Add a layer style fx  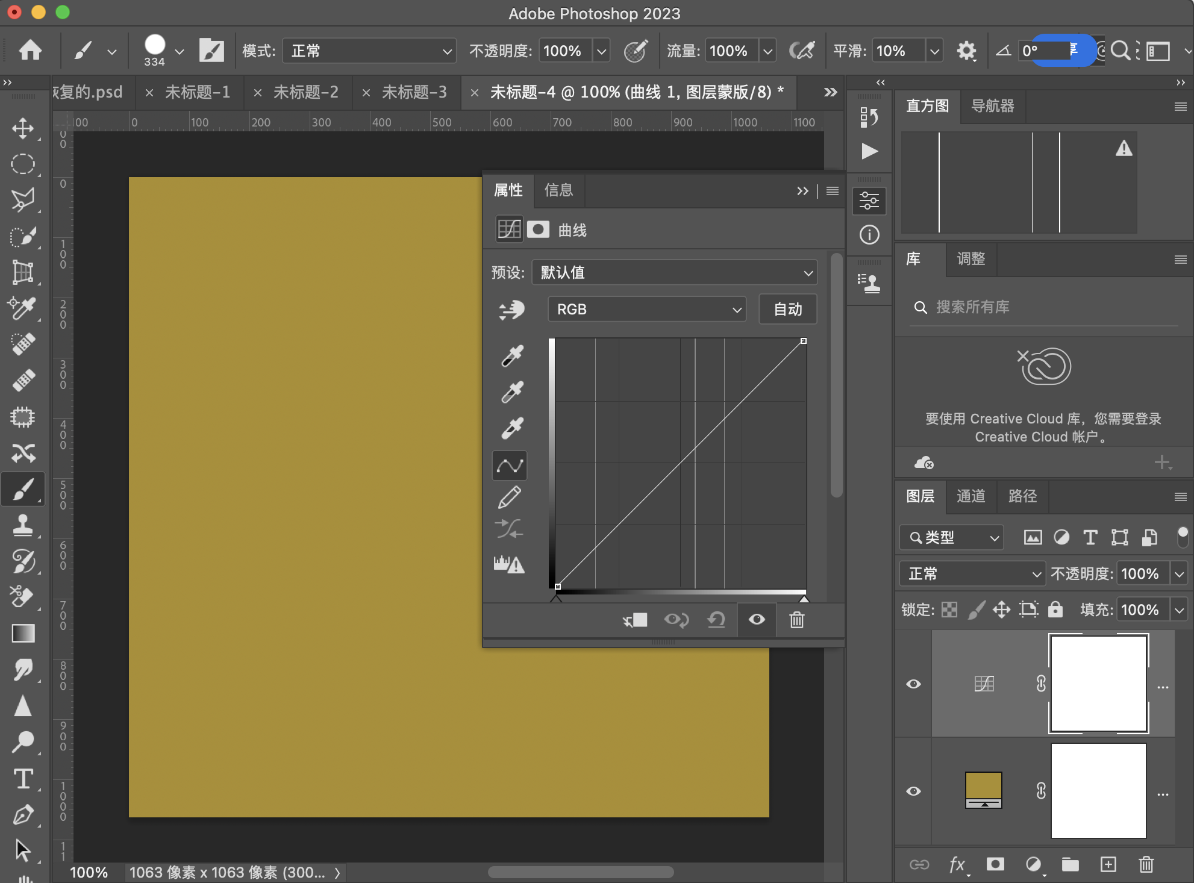(958, 865)
